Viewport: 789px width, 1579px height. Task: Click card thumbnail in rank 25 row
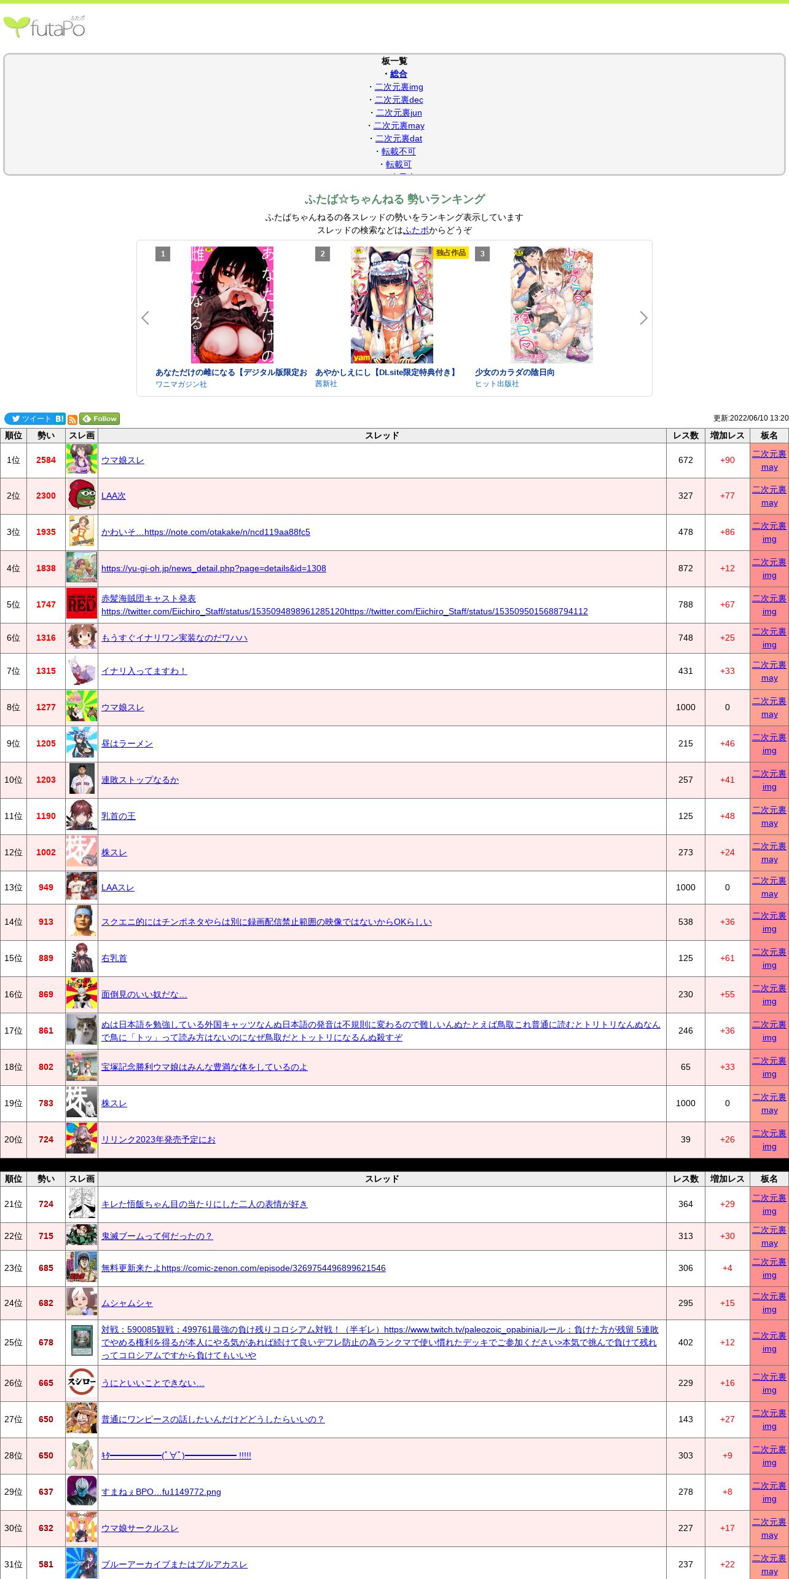(x=82, y=1342)
